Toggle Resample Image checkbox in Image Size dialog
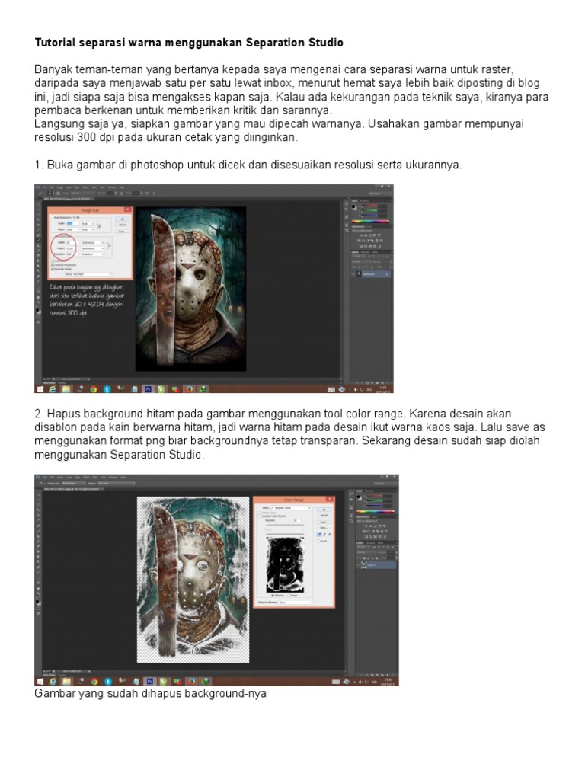 coord(53,269)
